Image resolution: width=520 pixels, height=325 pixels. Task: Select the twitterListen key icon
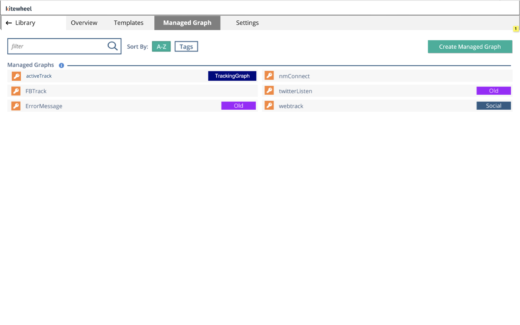pos(269,91)
